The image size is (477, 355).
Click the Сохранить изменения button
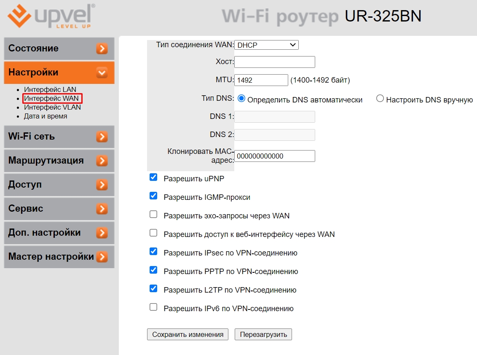click(188, 334)
